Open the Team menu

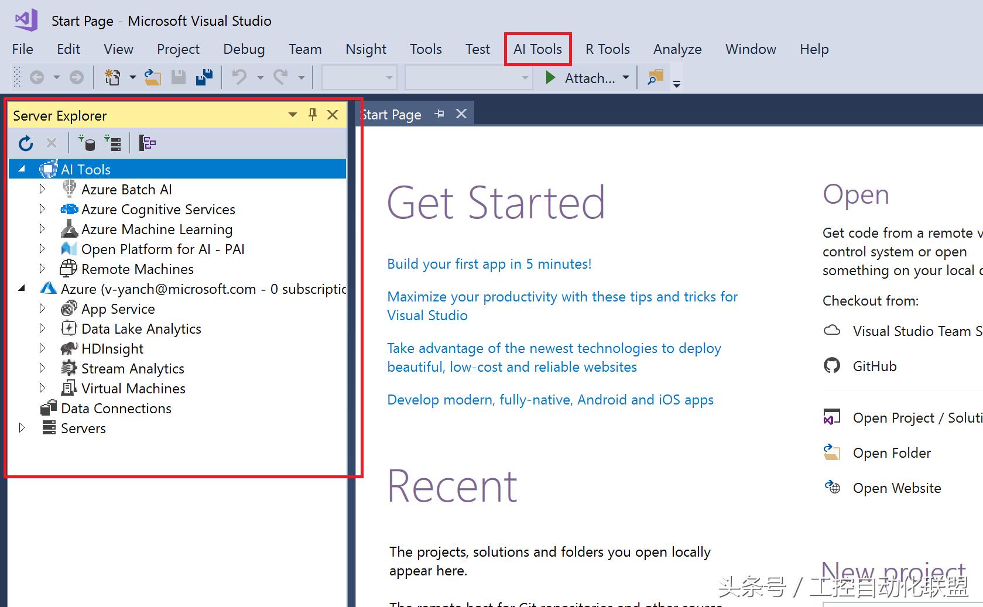click(x=305, y=49)
